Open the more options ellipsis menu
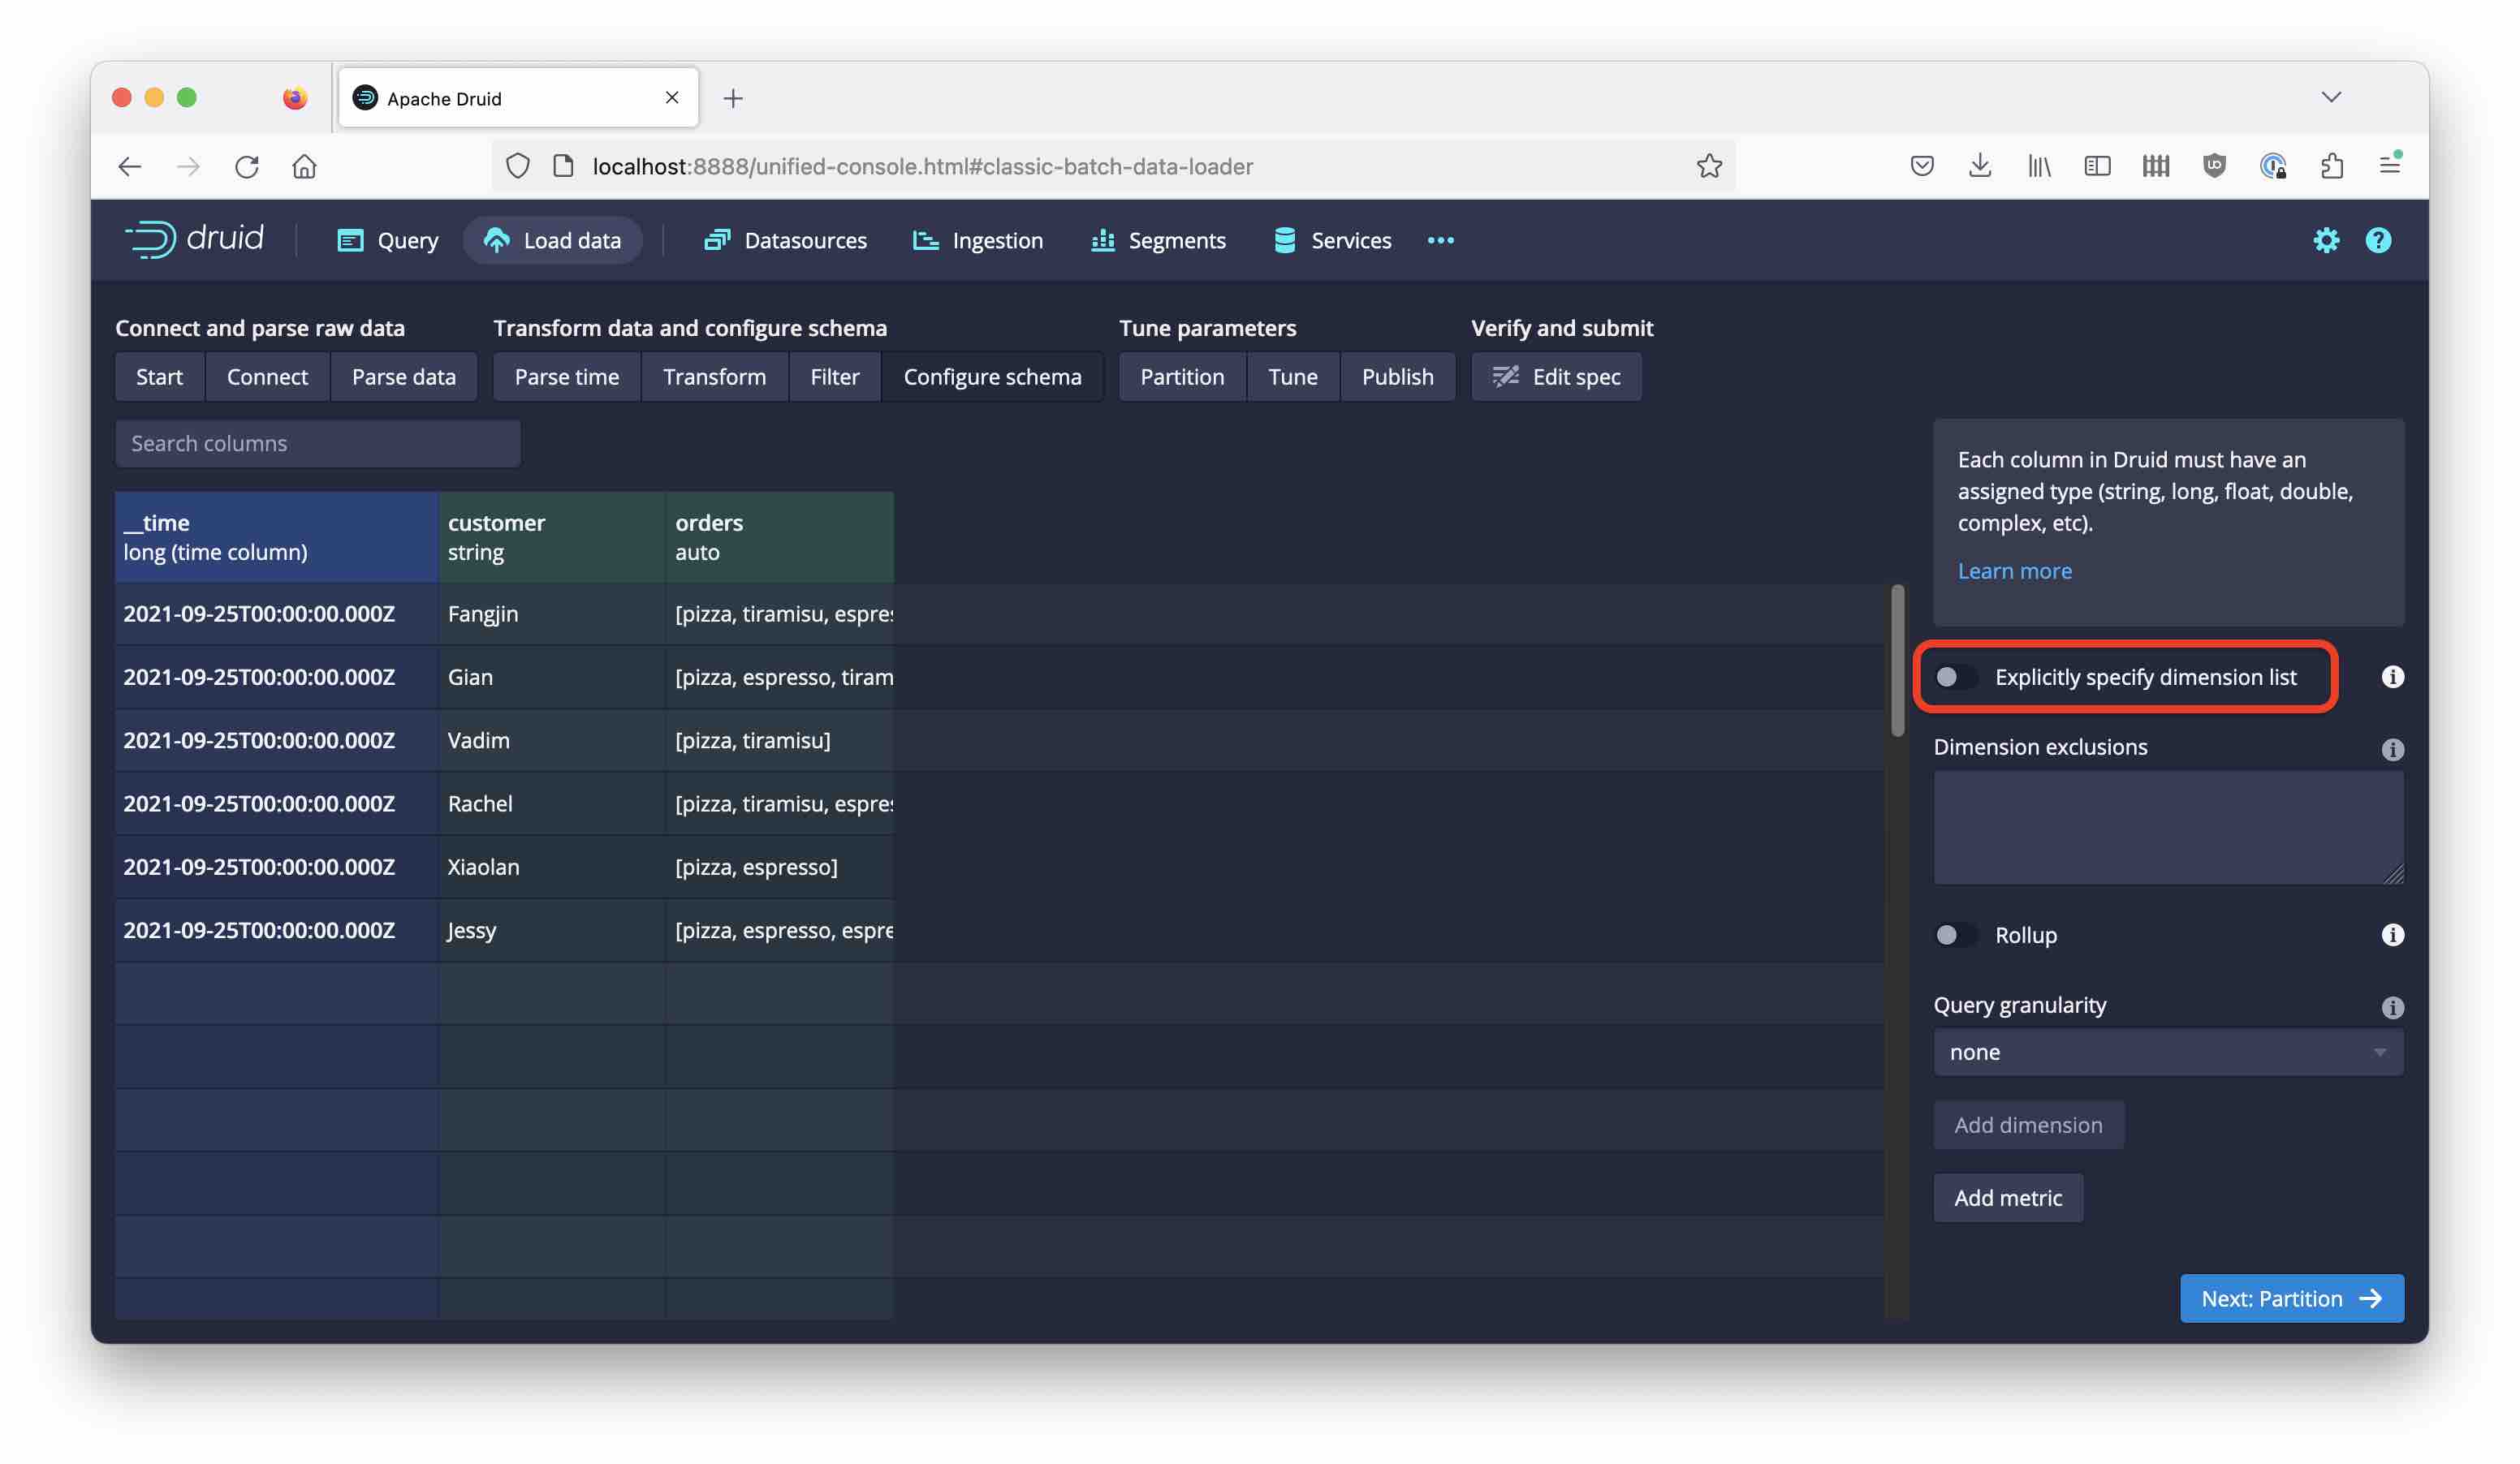This screenshot has height=1464, width=2520. pyautogui.click(x=1440, y=240)
